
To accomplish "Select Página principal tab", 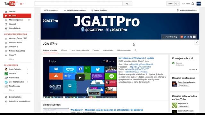I will (x=50, y=50).
